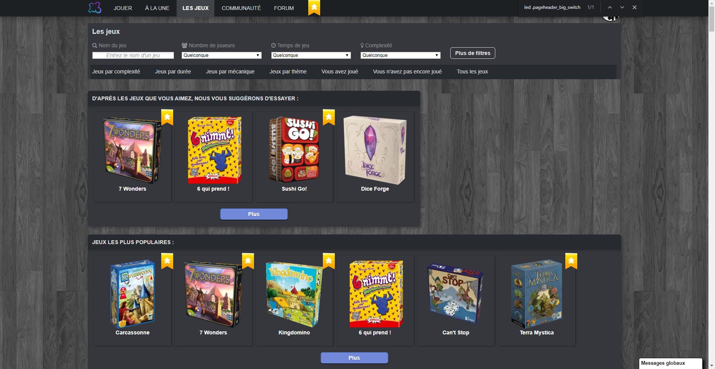Open the suggested 7 Wonders box image
This screenshot has width=715, height=369.
tap(132, 150)
